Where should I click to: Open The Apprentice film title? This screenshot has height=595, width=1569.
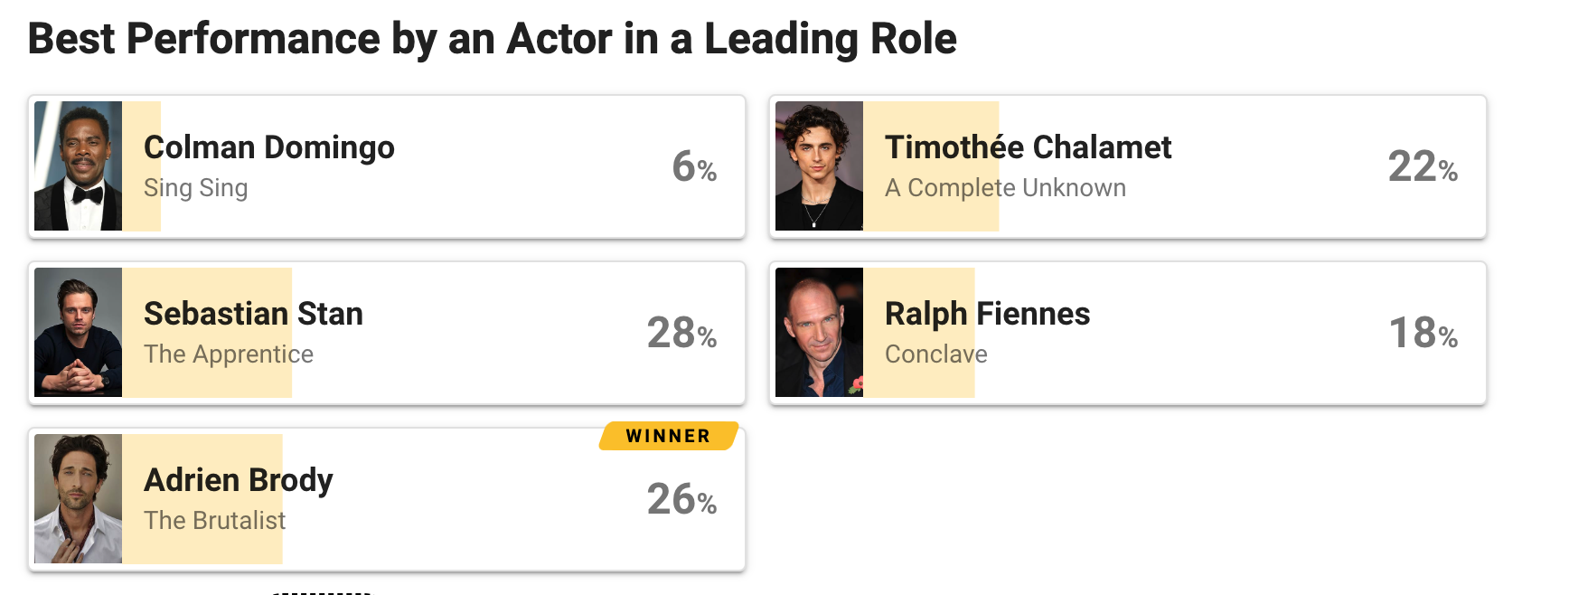pyautogui.click(x=229, y=354)
